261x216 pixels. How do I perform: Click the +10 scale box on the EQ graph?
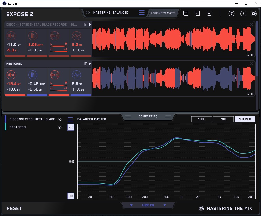click(71, 128)
